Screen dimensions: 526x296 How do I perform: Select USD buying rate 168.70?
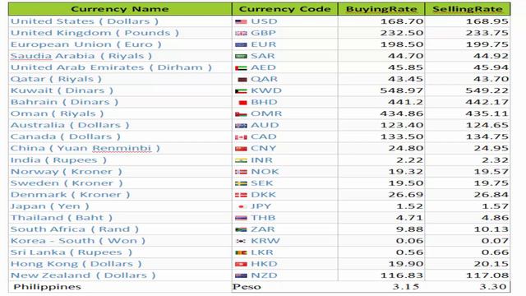(402, 22)
